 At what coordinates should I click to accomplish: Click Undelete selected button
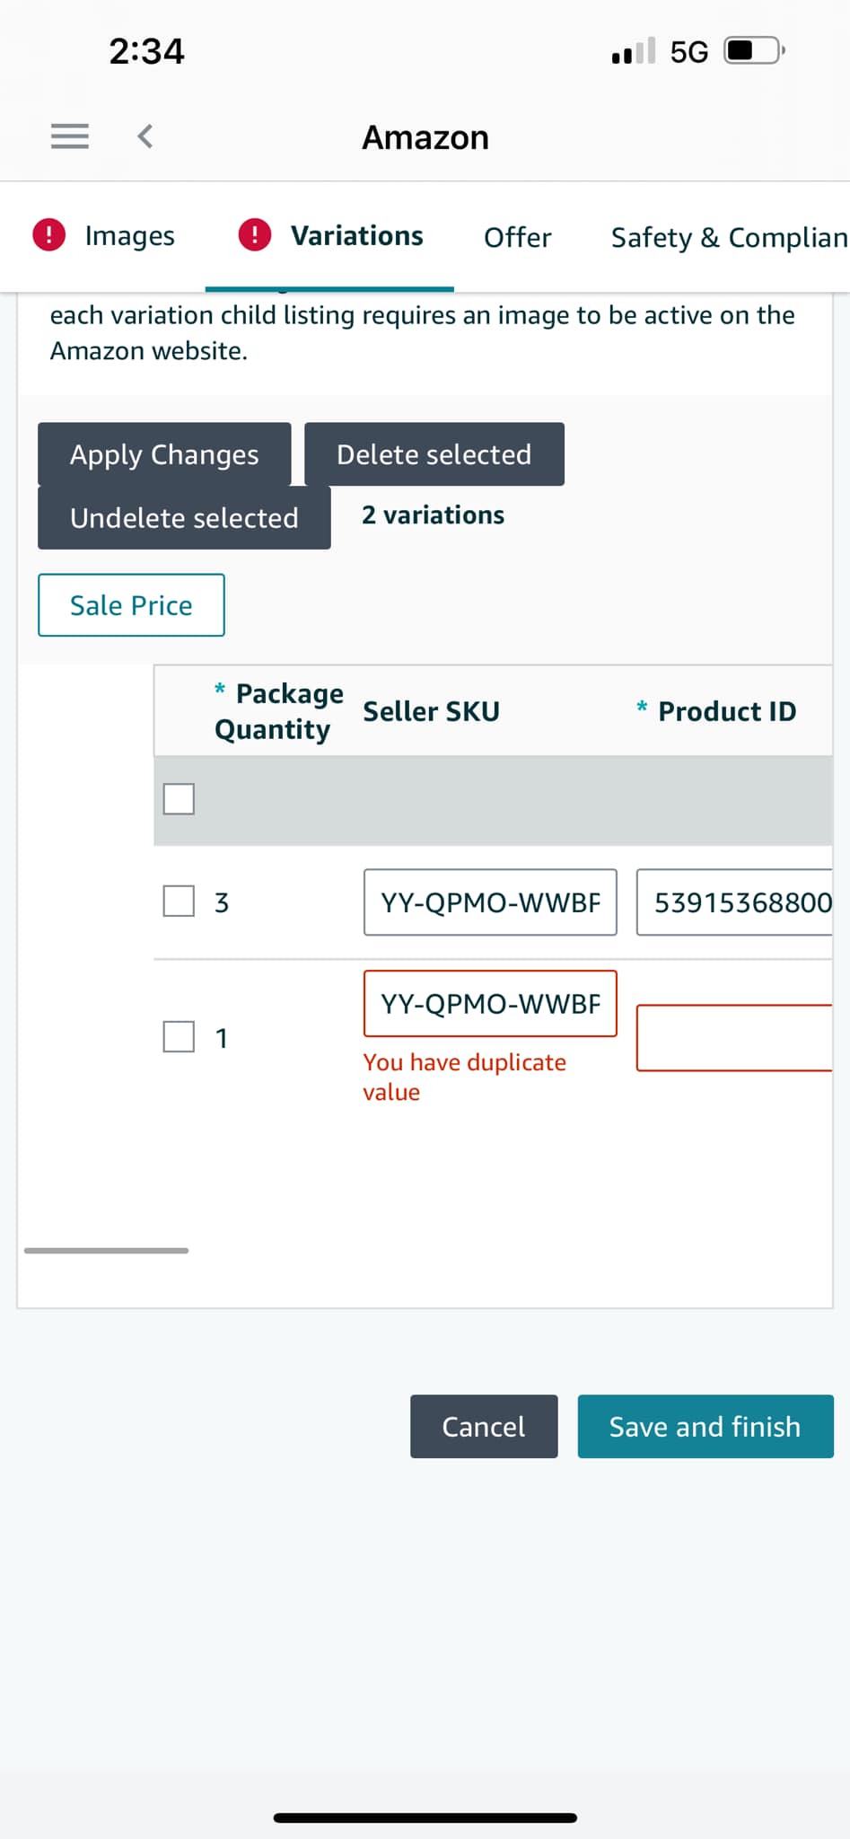coord(184,518)
